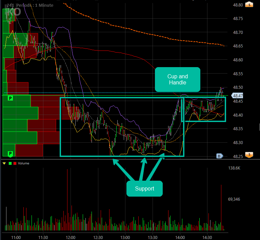Click the 48.47 current price tag
Image resolution: width=260 pixels, height=240 pixels.
coord(237,96)
